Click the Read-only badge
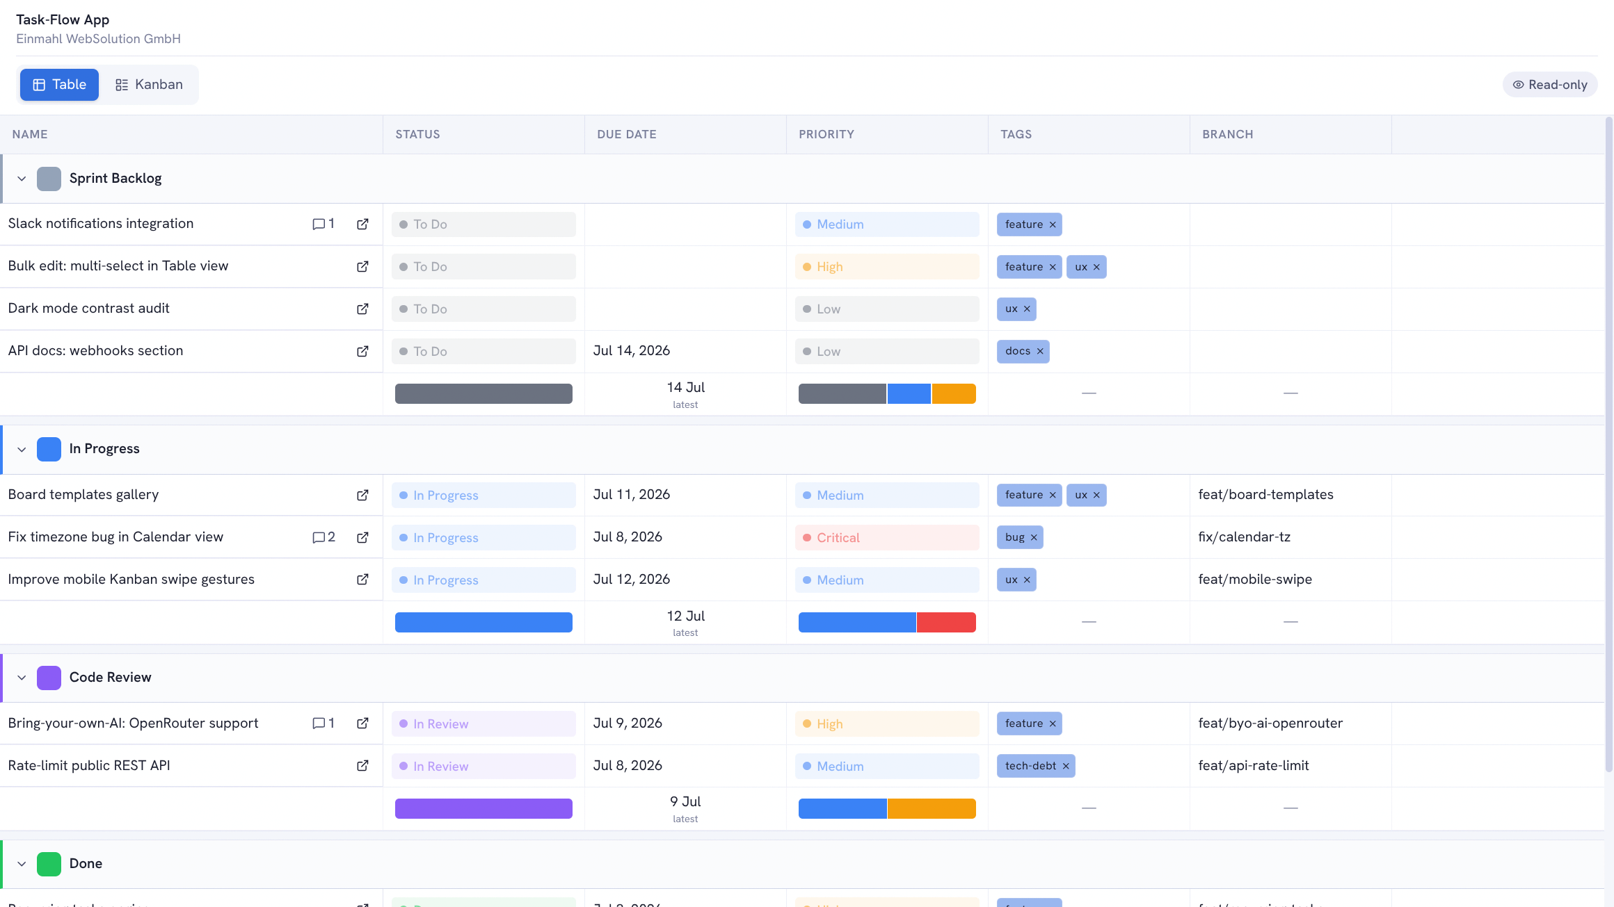Viewport: 1614px width, 907px height. pos(1550,85)
